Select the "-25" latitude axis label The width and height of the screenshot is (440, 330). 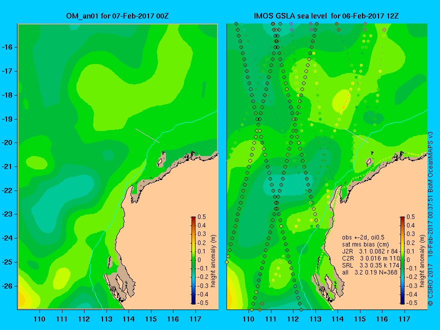pyautogui.click(x=7, y=262)
